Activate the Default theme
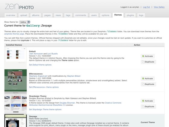This screenshot has height=127, width=169. pyautogui.click(x=148, y=56)
